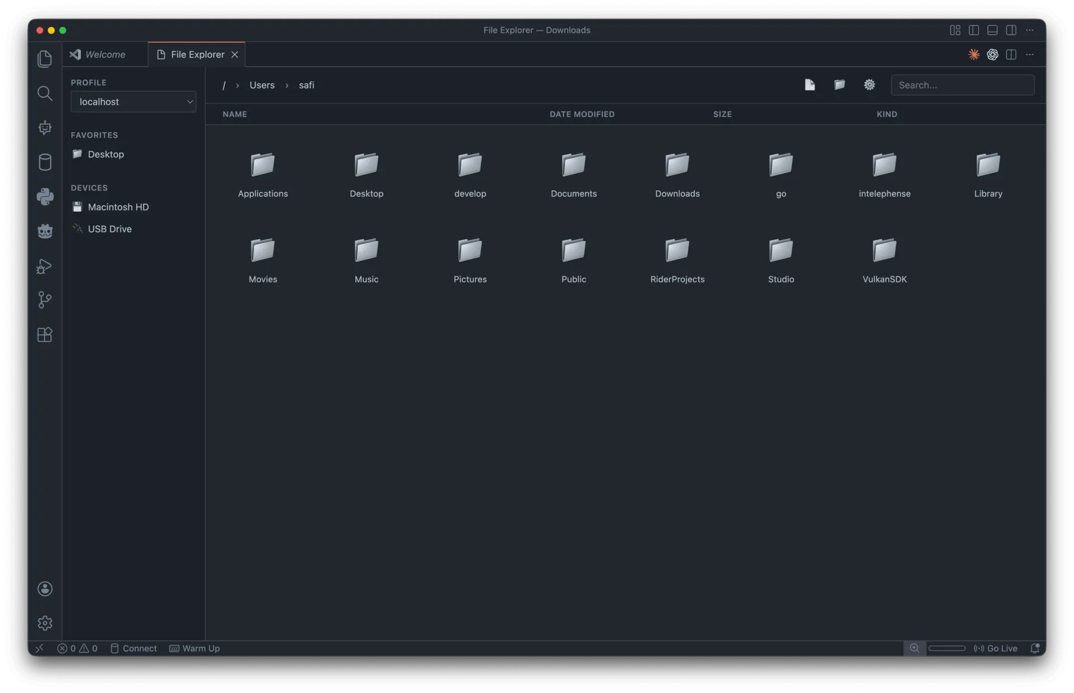1074x693 pixels.
Task: Click Go Live in status bar
Action: click(996, 648)
